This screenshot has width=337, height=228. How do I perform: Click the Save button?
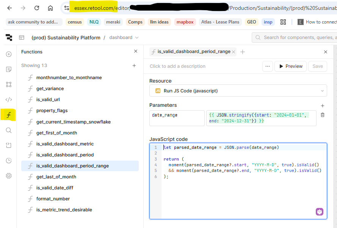click(318, 66)
